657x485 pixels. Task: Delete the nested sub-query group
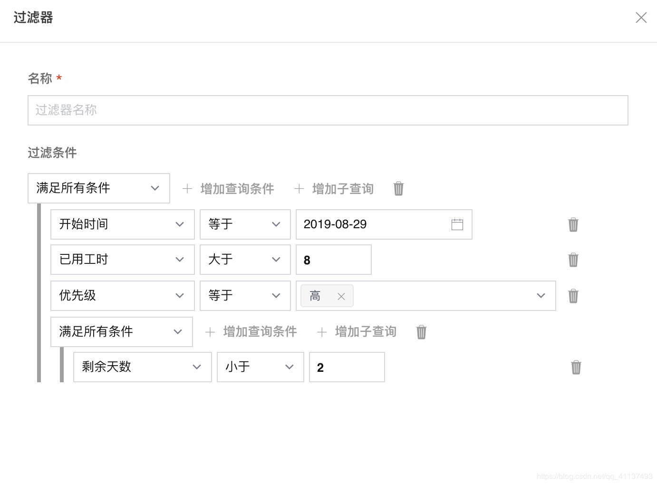421,332
